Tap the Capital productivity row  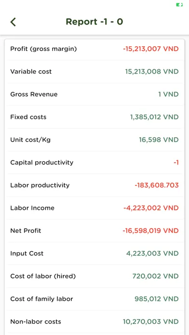94,163
